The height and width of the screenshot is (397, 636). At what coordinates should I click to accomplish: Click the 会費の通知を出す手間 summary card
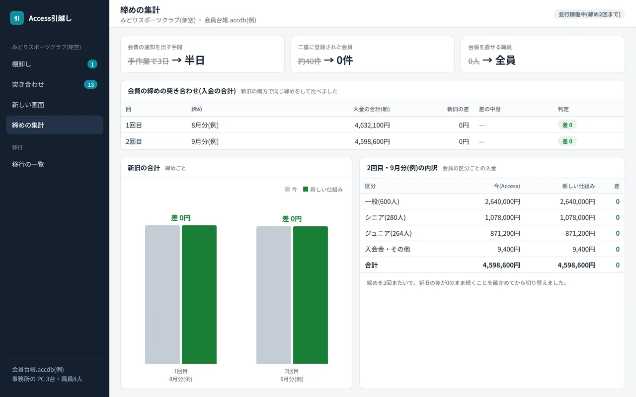coord(202,54)
